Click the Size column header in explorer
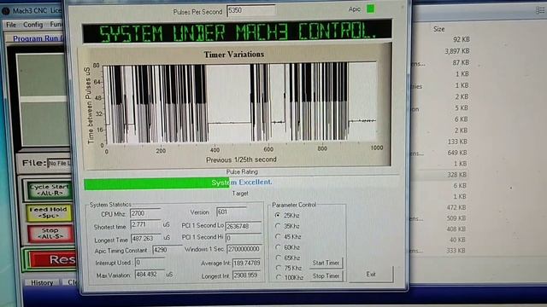 (438, 29)
